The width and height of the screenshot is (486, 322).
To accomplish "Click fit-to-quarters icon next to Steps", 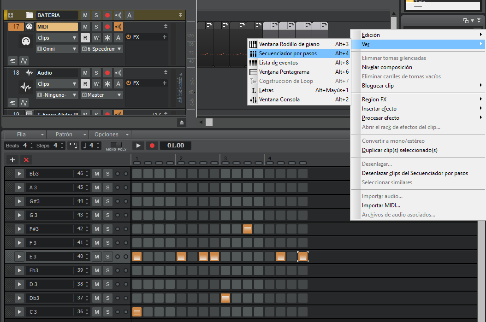I will click(73, 145).
